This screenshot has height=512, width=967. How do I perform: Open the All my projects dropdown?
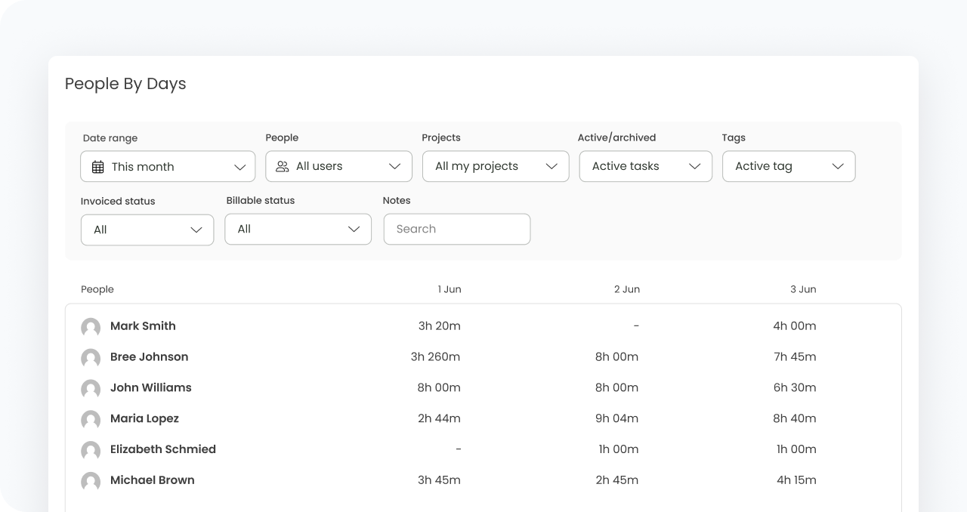496,166
